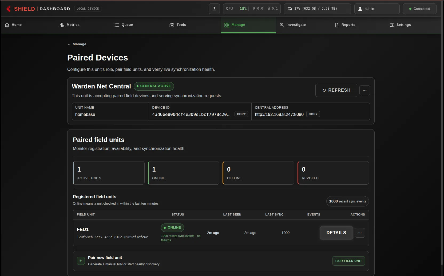Click the upload arrow icon in header
Screen dimensions: 444x276
click(x=214, y=9)
